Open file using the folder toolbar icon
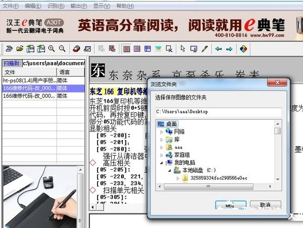The image size is (303, 228). (x=20, y=49)
